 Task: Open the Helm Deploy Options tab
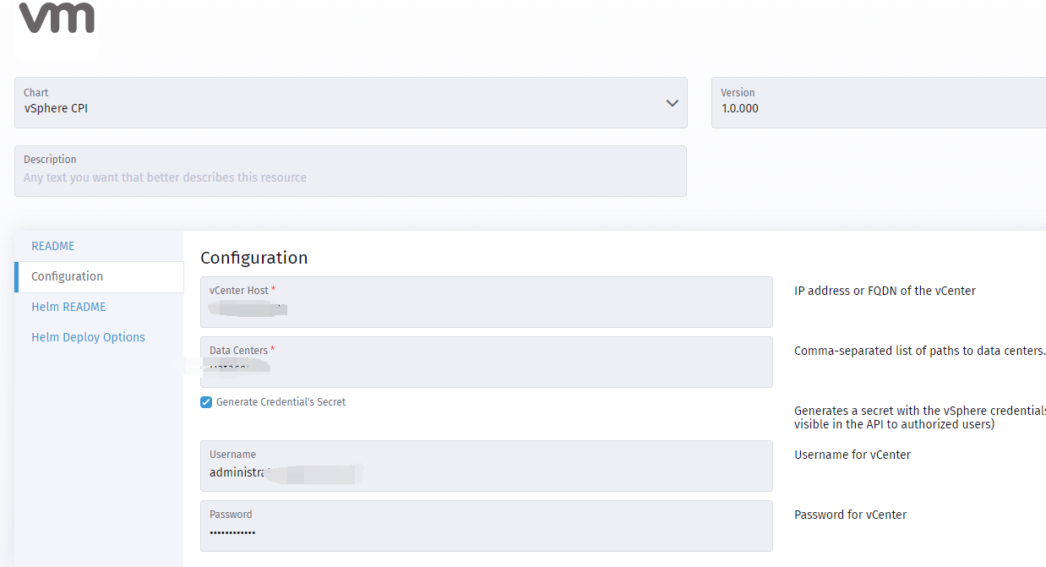pos(88,337)
